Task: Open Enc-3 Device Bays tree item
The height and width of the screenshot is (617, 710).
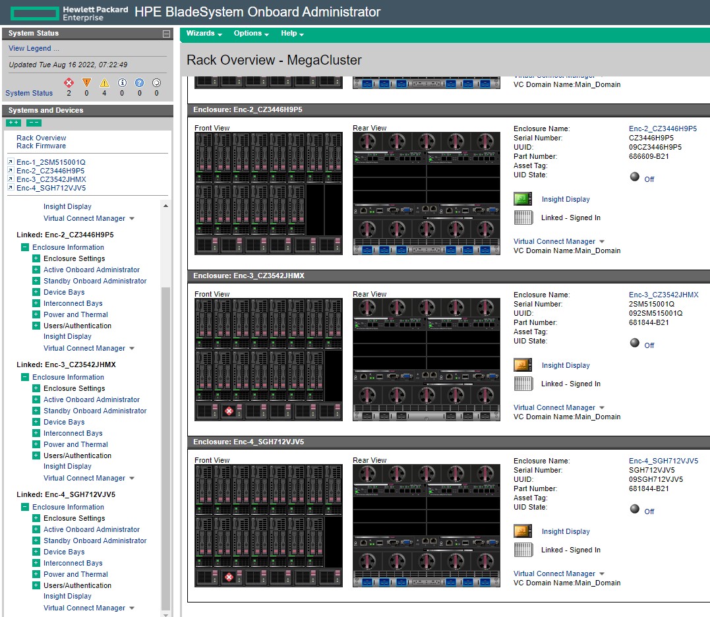Action: (64, 422)
